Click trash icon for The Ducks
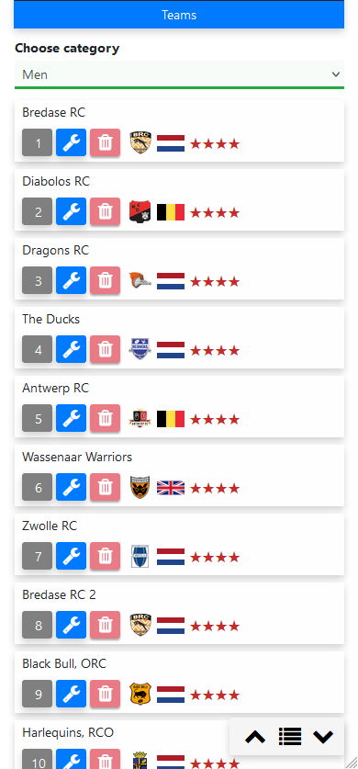This screenshot has height=769, width=358. point(105,349)
